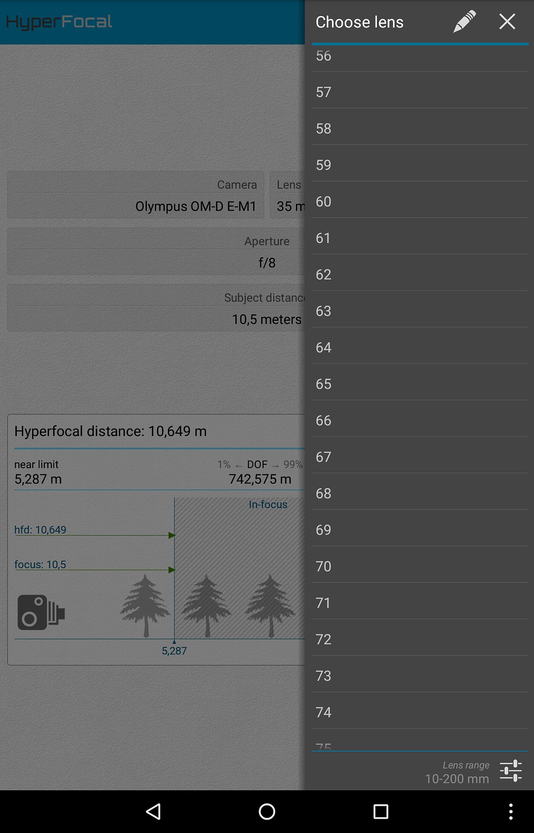This screenshot has height=833, width=534.
Task: Pick the 56 lens entry
Action: (x=420, y=56)
